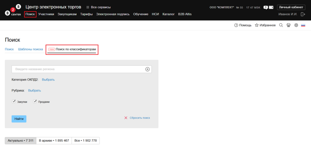
Task: Open the messages counter icon
Action: (x=266, y=7)
